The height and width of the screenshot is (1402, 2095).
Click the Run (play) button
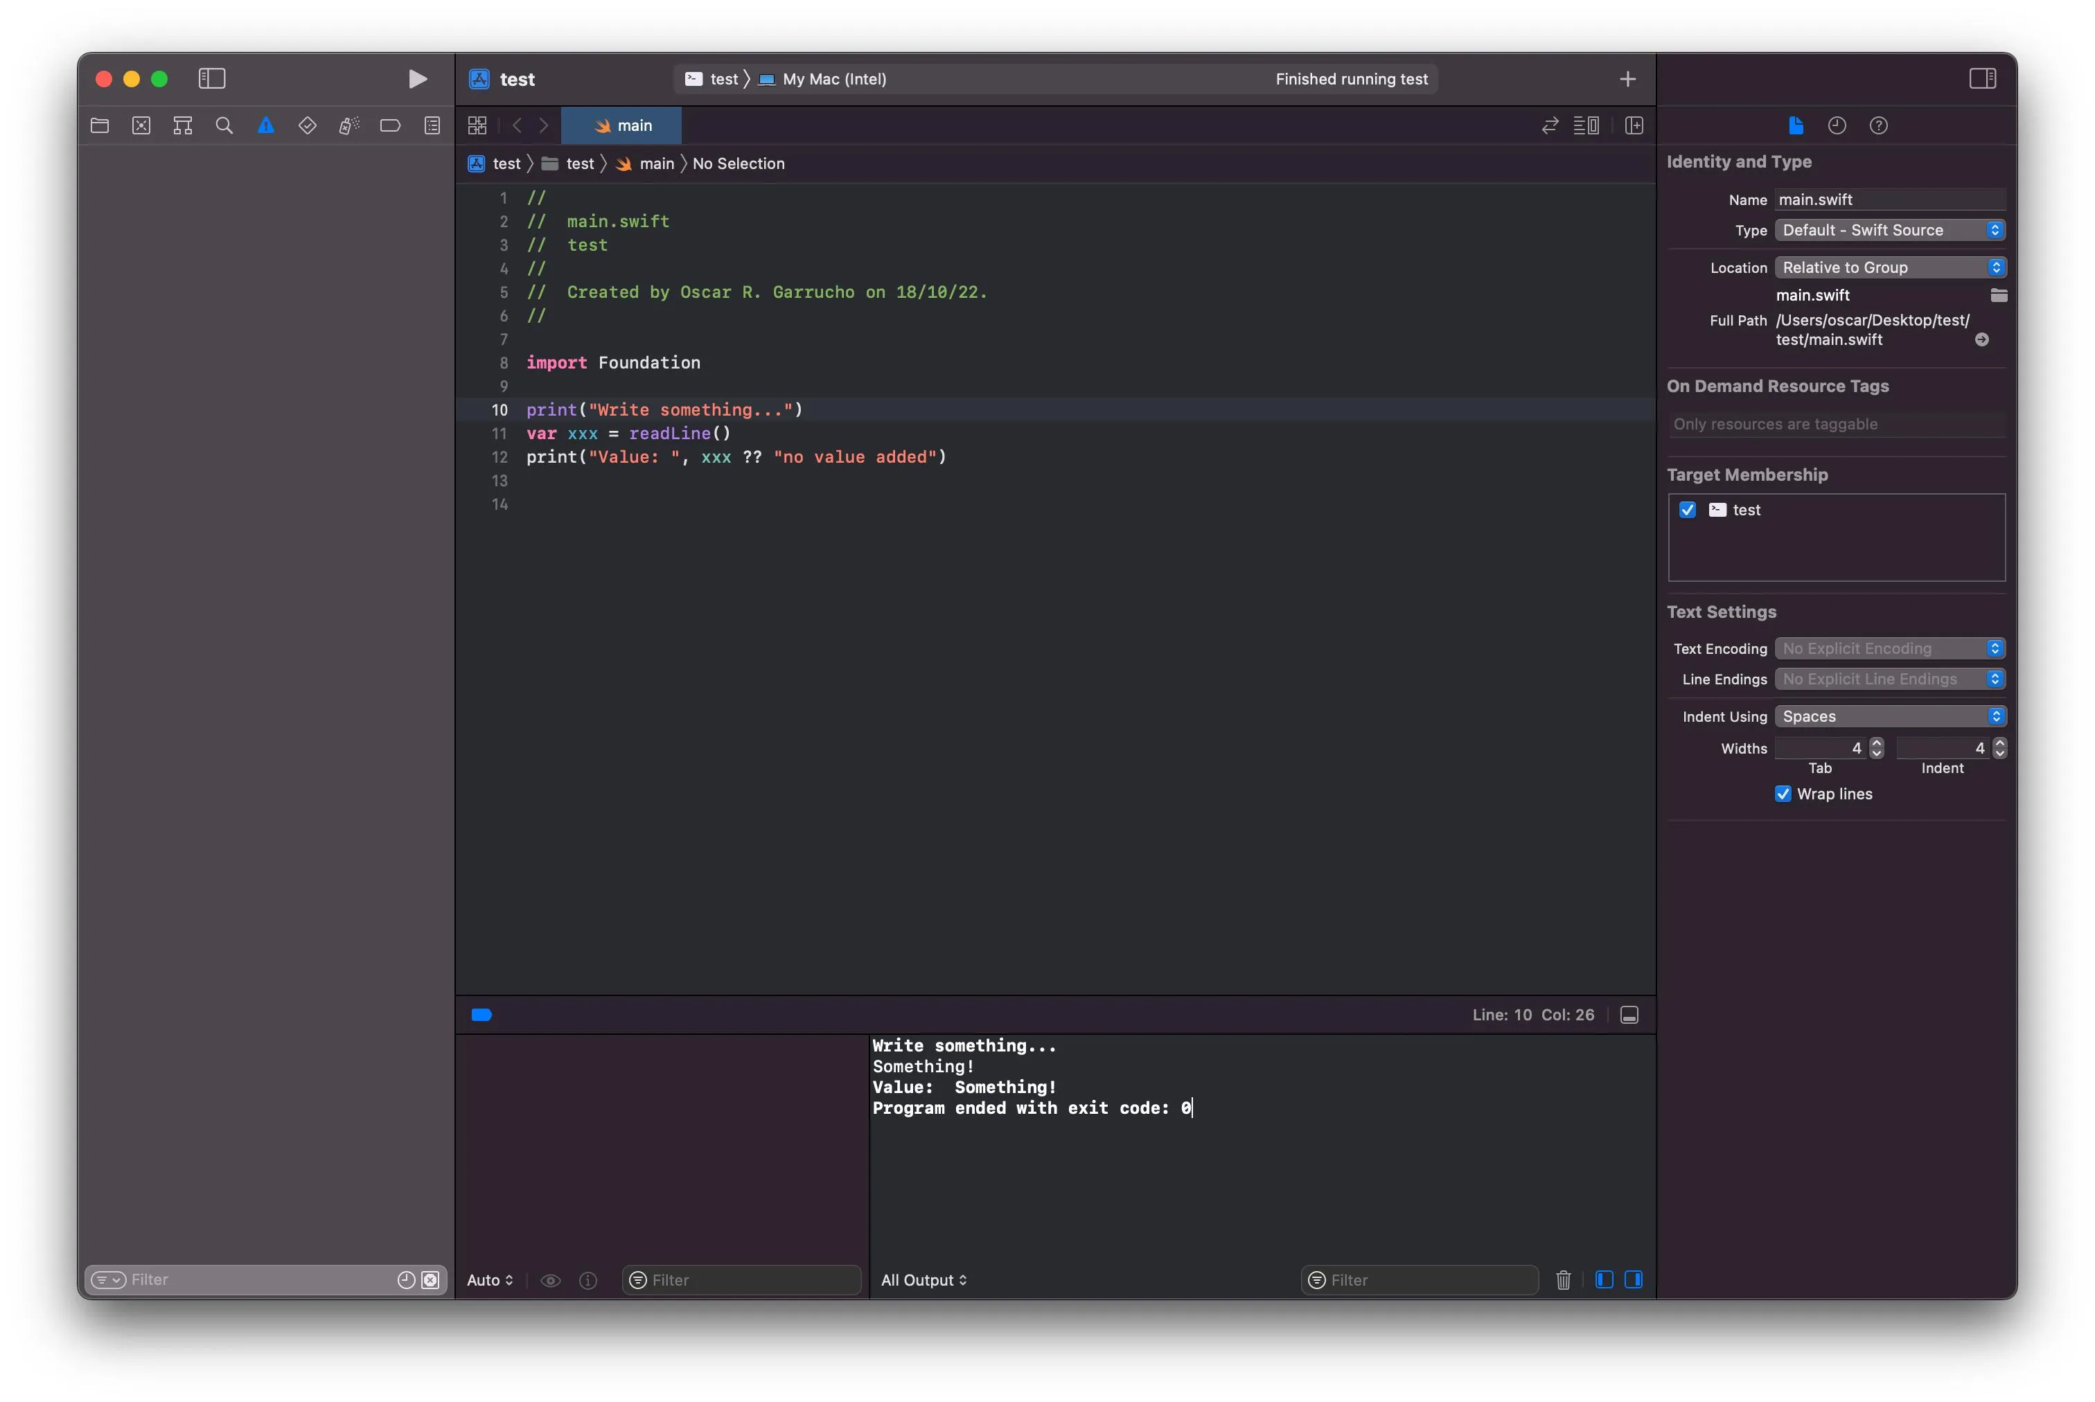416,79
